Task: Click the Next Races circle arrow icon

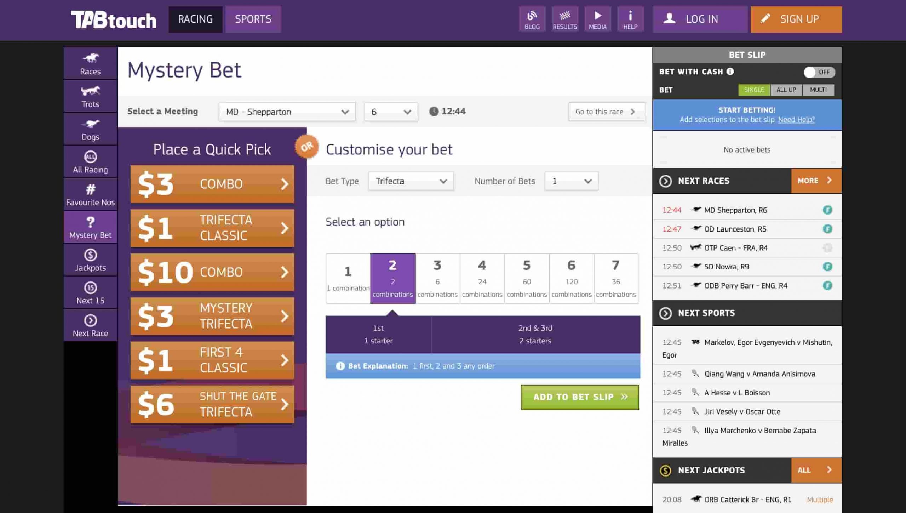Action: click(x=665, y=181)
